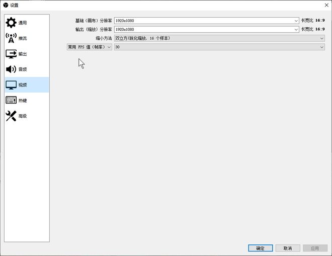
Task: Expand the 基础（画布）分辨率 dropdown arrow
Action: tap(296, 21)
